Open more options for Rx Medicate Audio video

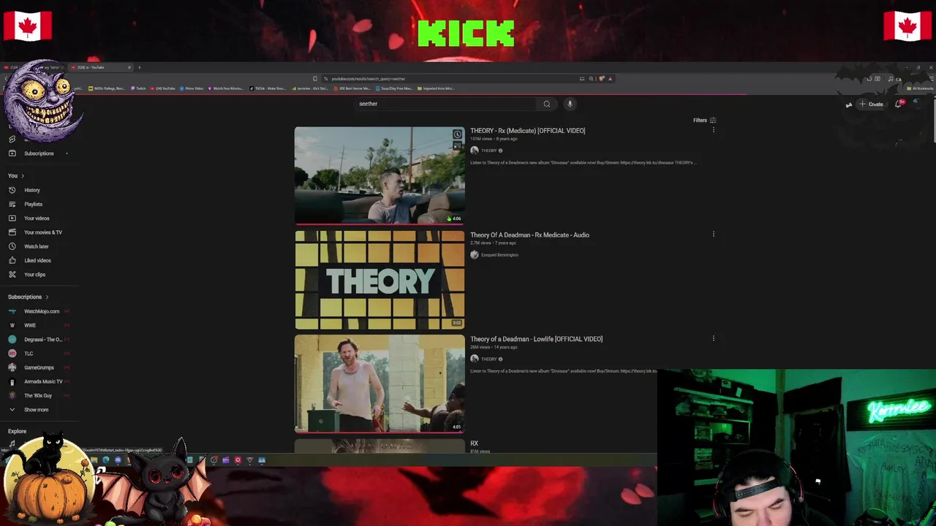[714, 235]
